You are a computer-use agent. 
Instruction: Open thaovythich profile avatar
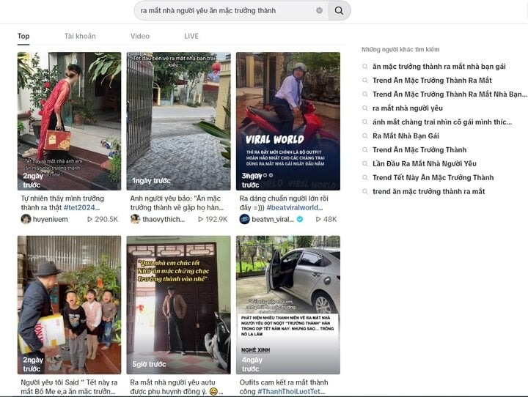coord(136,219)
